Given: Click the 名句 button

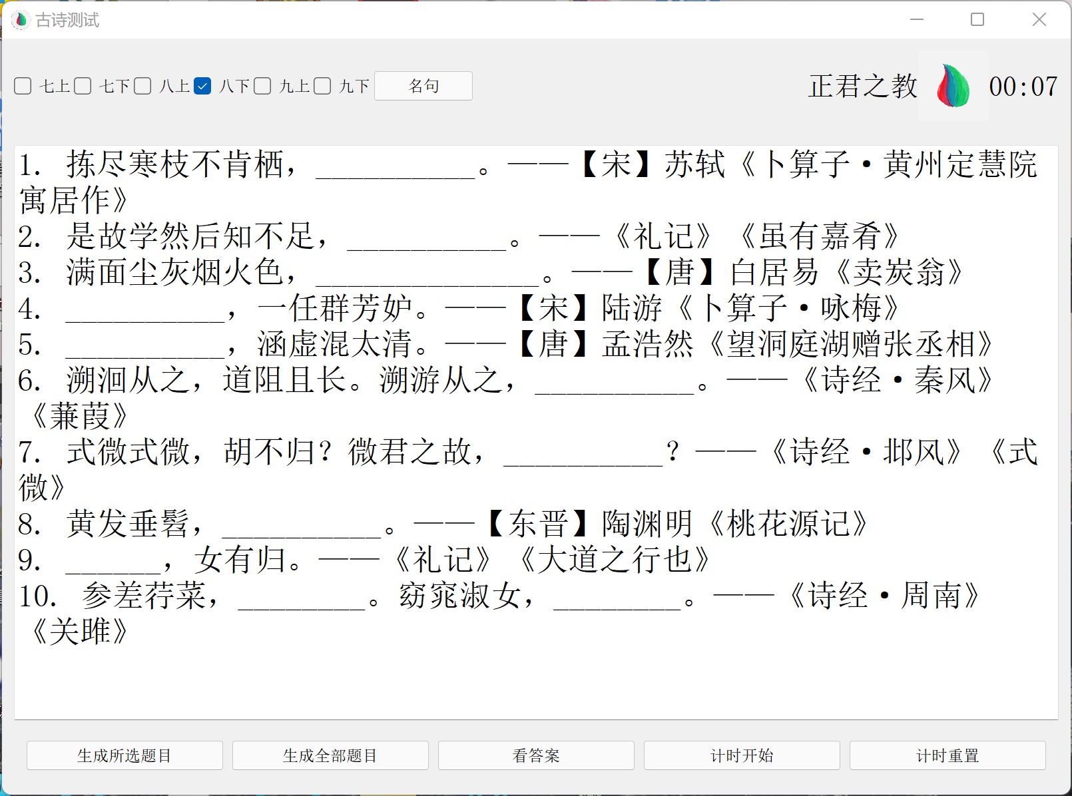Looking at the screenshot, I should coord(423,86).
